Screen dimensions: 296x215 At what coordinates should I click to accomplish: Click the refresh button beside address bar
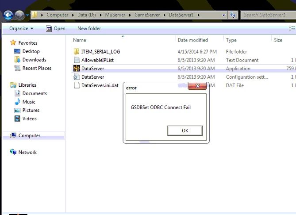[x=233, y=15]
